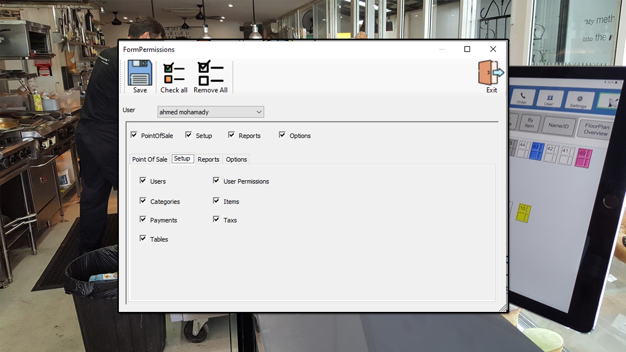Tap the Name/ID button on the tablet
This screenshot has width=626, height=352.
point(558,125)
